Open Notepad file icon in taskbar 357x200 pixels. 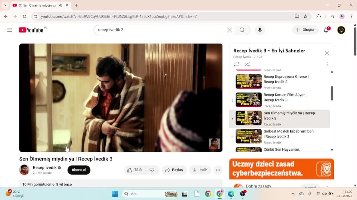[197, 194]
